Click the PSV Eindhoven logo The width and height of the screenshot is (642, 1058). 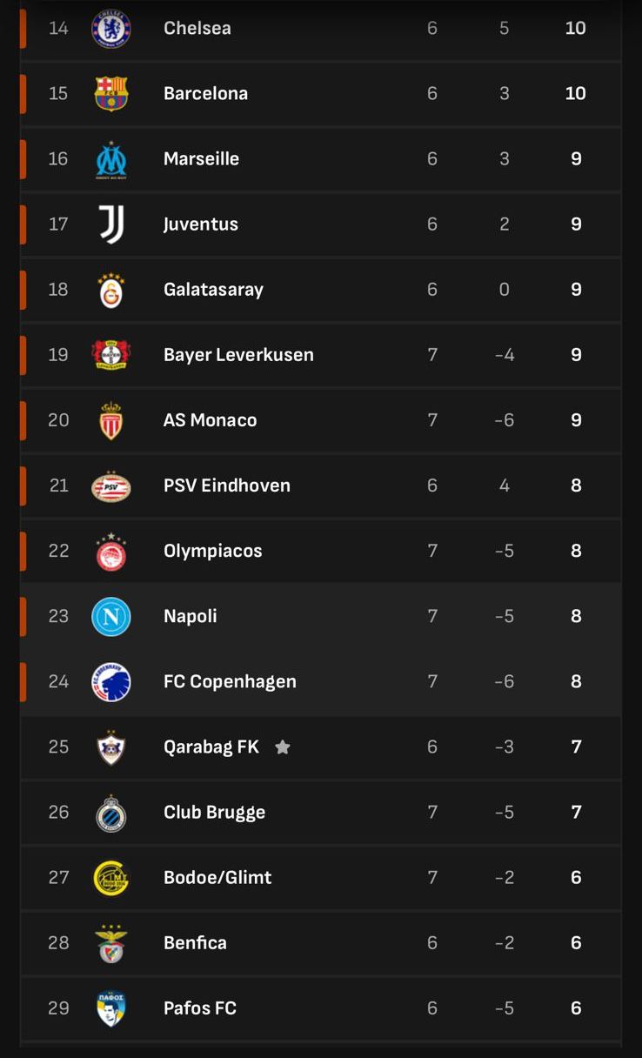[x=111, y=485]
